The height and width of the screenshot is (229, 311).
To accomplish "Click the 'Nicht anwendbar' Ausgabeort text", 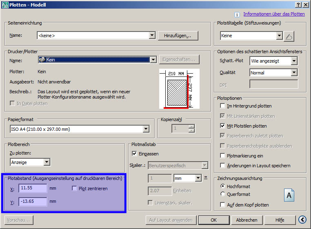I will tap(54, 82).
